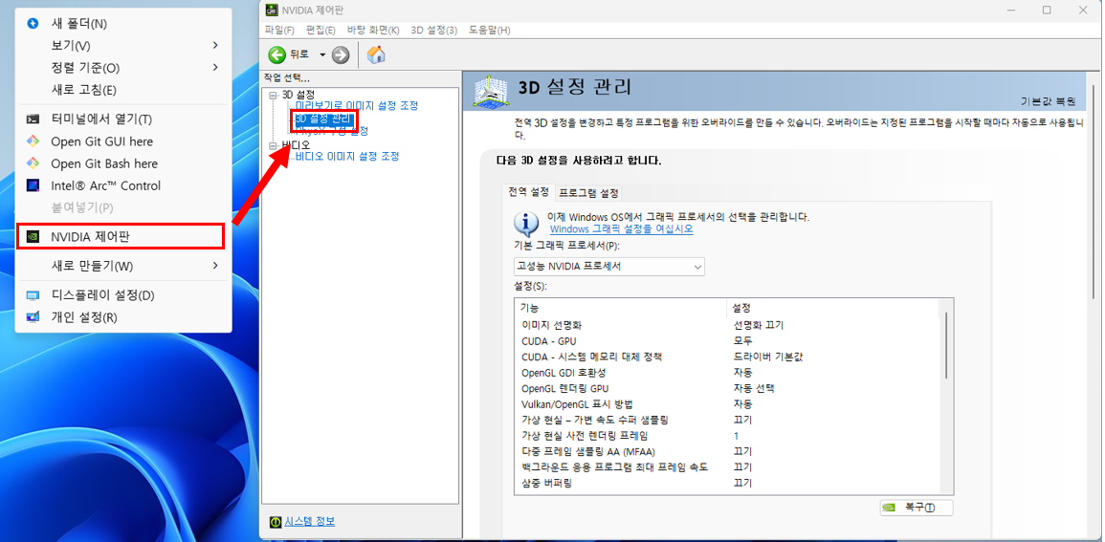1105x542 pixels.
Task: Click 자동 선택 setting value
Action: tap(754, 388)
